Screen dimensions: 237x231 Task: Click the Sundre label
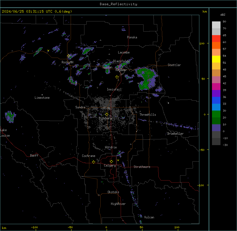pyautogui.click(x=80, y=107)
